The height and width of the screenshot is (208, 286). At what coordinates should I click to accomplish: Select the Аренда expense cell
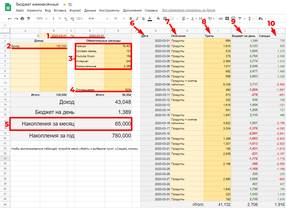pyautogui.click(x=90, y=46)
